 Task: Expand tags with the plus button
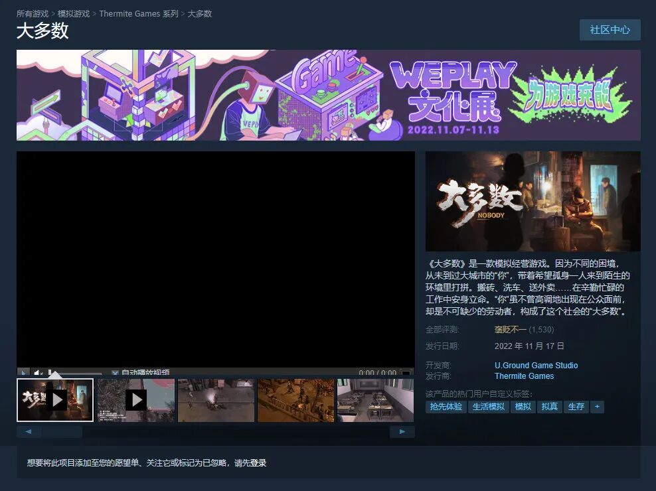point(597,407)
